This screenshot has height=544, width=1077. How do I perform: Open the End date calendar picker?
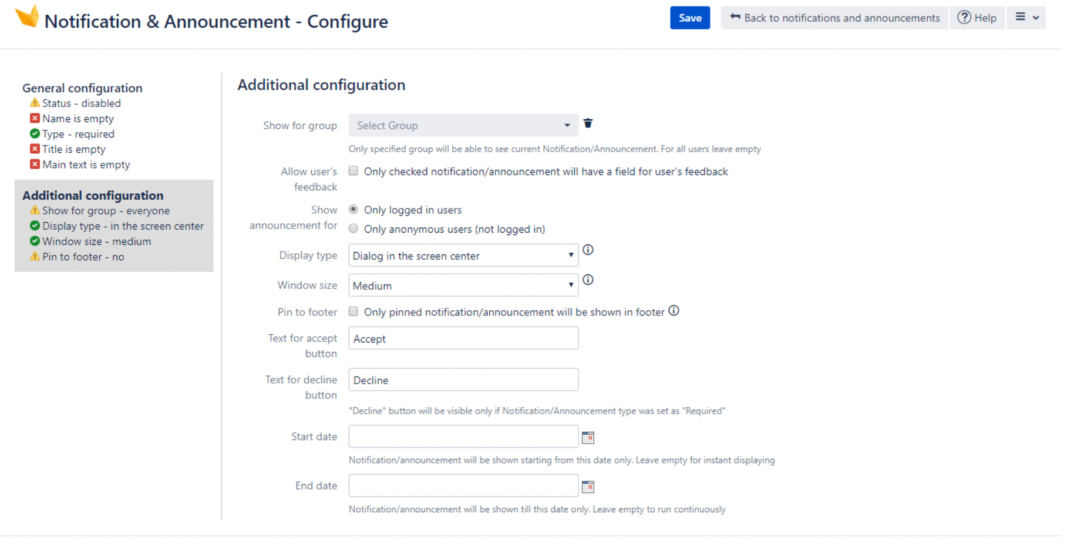[x=588, y=486]
